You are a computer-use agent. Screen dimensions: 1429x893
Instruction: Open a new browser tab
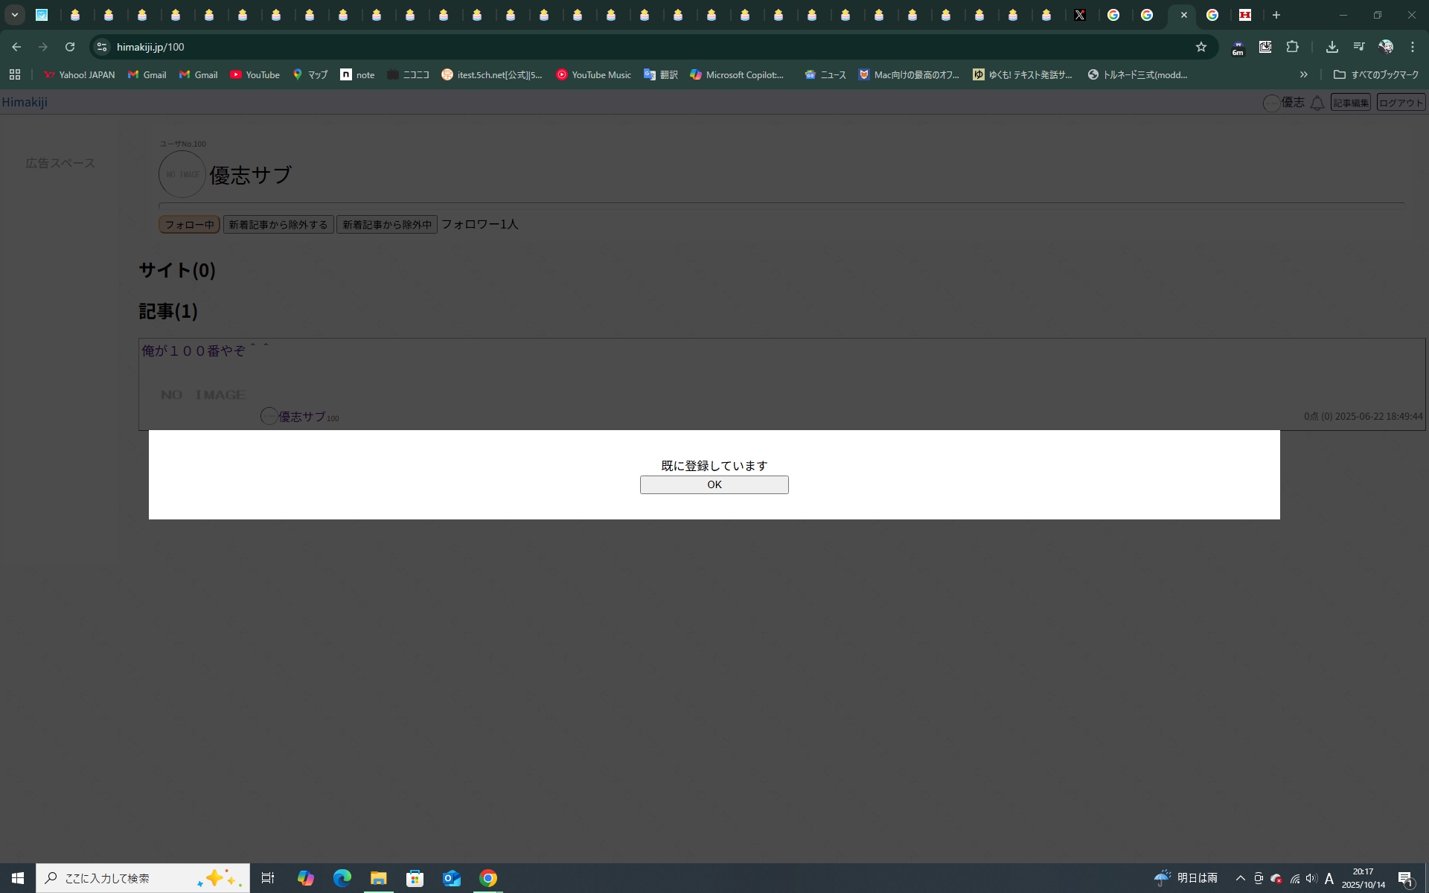[x=1276, y=15]
